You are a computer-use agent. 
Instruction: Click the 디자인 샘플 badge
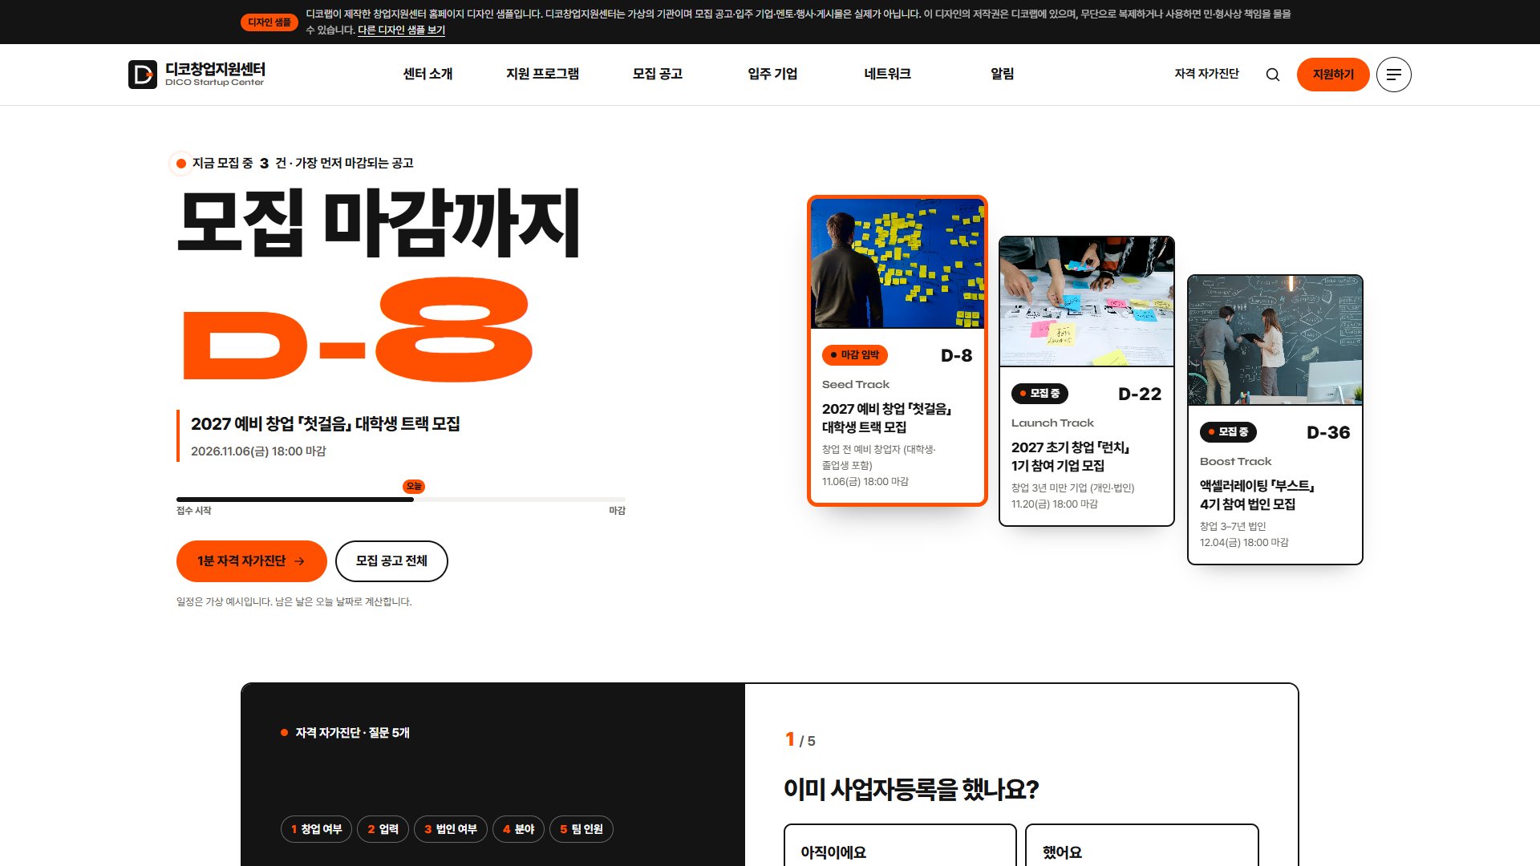click(269, 22)
